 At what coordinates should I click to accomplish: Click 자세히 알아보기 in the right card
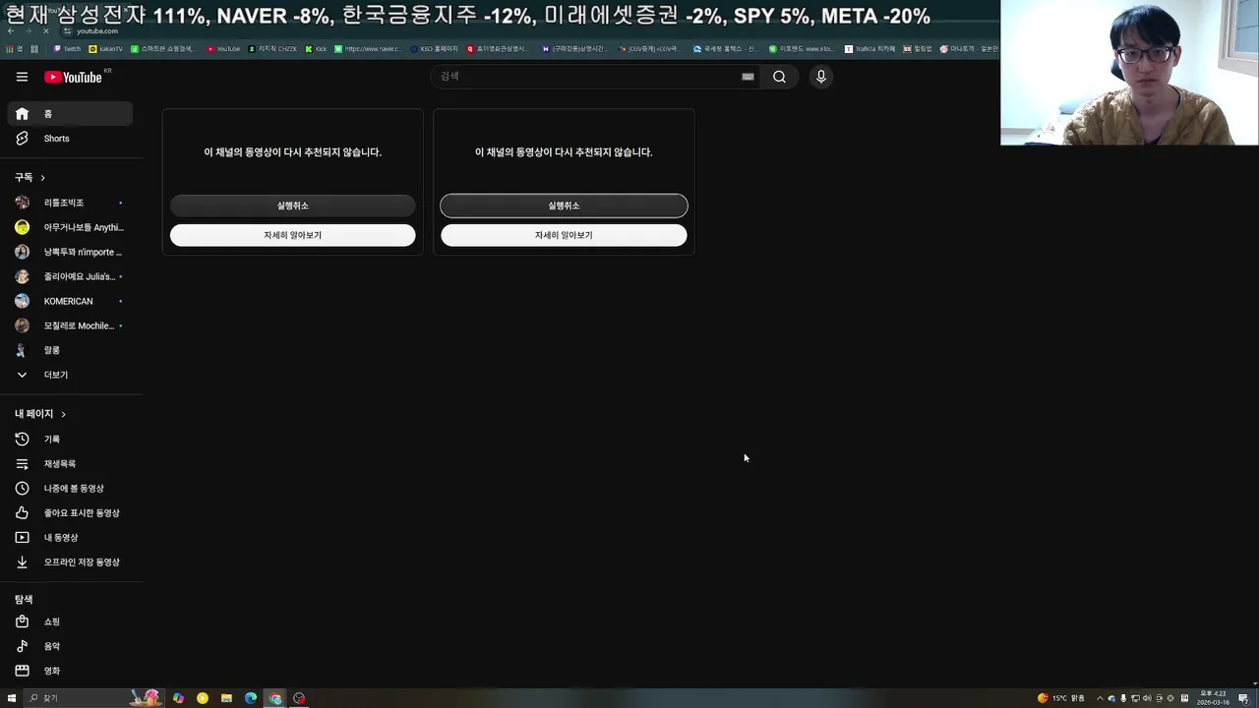(564, 235)
